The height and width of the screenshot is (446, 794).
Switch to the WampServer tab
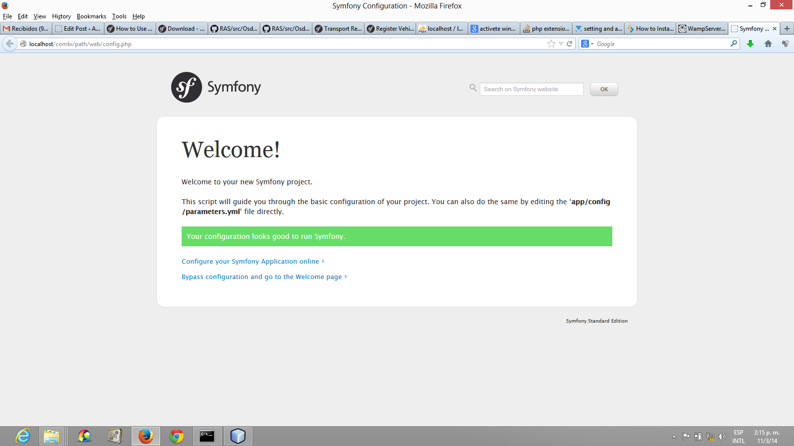coord(702,29)
